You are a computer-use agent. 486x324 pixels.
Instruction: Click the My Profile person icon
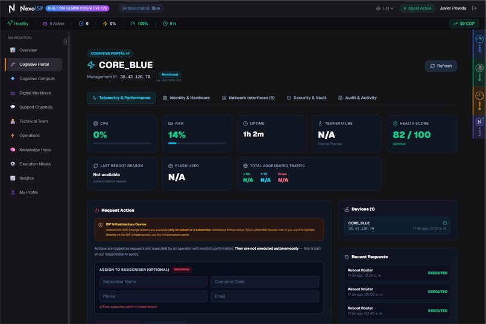13,192
